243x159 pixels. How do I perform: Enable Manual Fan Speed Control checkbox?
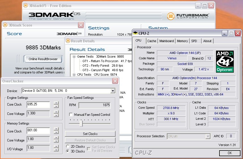tap(71, 114)
